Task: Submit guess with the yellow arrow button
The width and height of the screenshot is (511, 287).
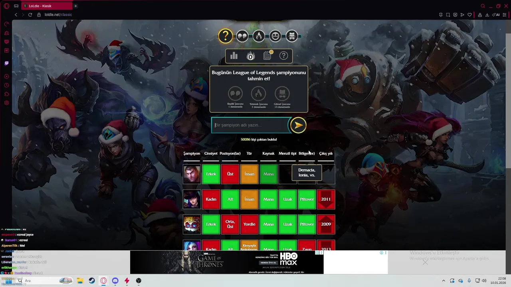Action: tap(298, 125)
